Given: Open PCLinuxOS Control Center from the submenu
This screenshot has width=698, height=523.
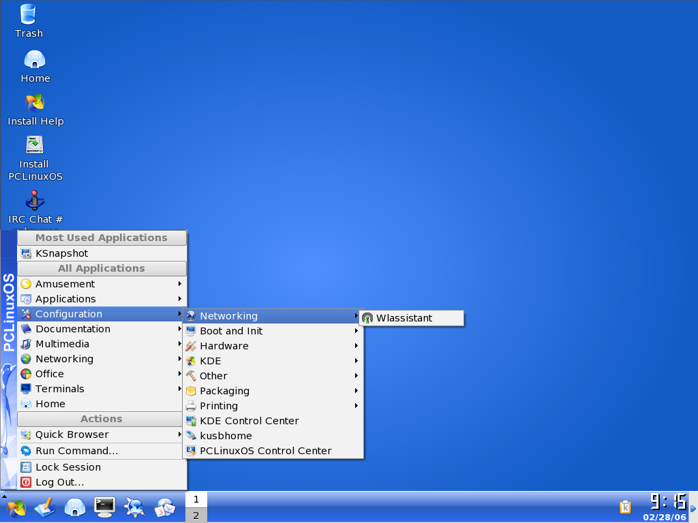Looking at the screenshot, I should [273, 451].
